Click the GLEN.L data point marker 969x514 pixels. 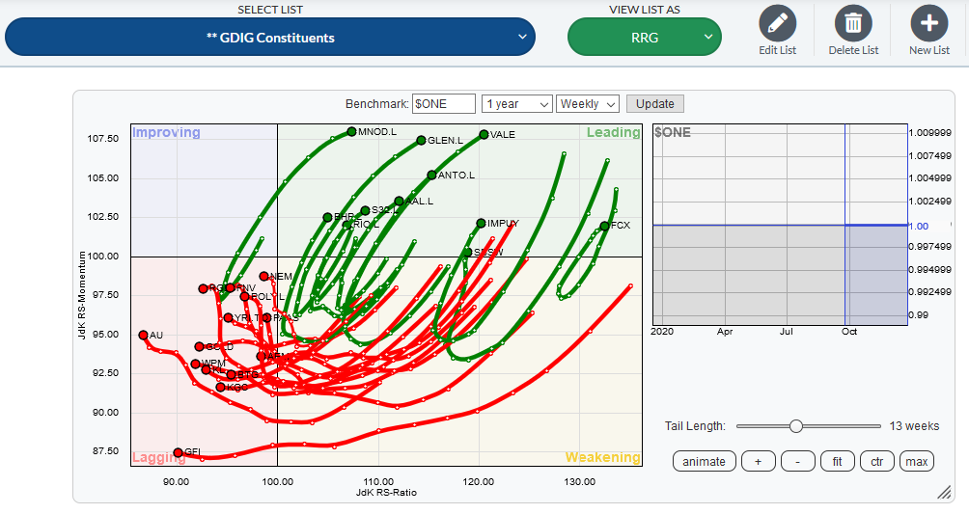click(x=421, y=140)
